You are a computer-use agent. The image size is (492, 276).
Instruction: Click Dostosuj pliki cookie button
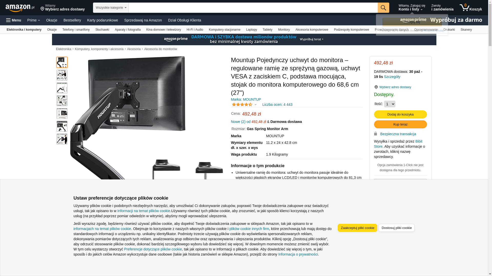pyautogui.click(x=396, y=228)
